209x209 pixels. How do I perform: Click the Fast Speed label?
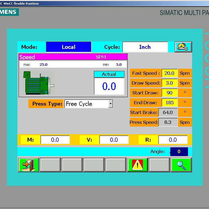(x=146, y=73)
